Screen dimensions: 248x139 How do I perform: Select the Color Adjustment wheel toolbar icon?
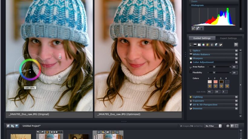204,45
